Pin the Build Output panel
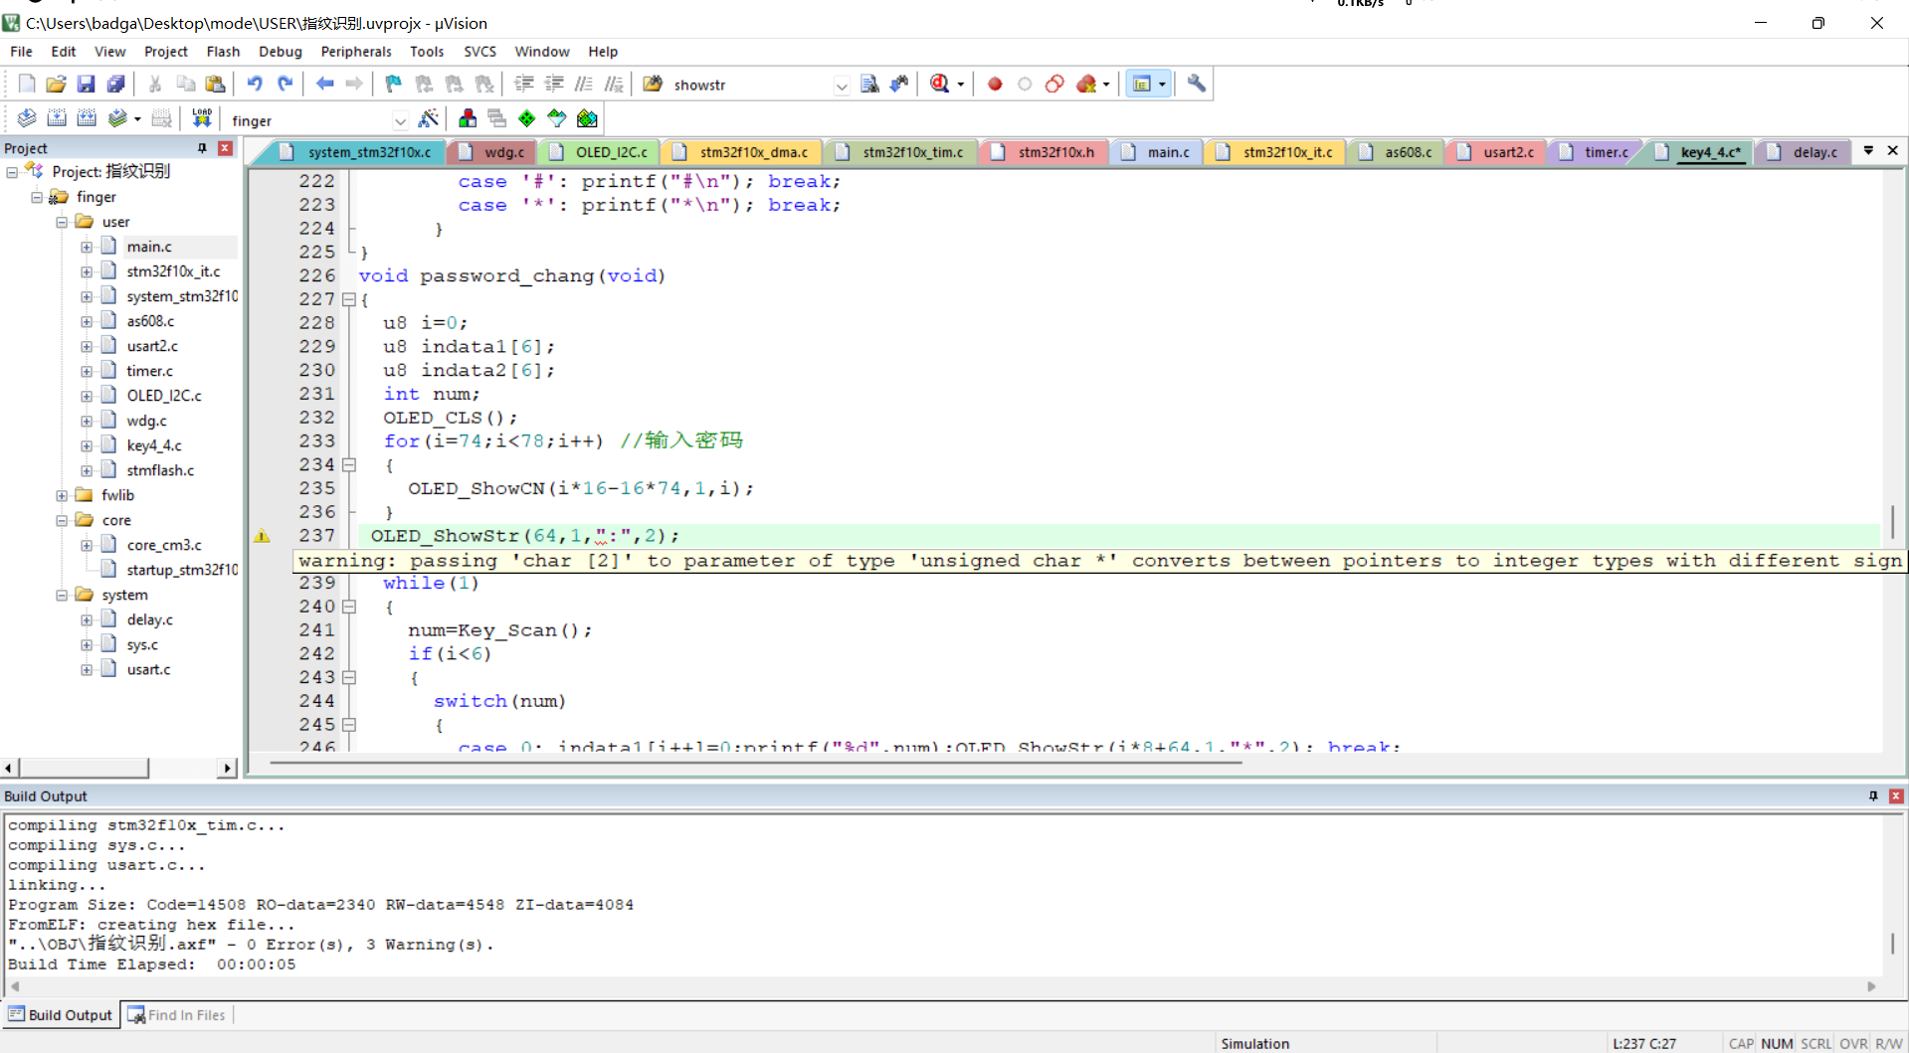 [1873, 796]
